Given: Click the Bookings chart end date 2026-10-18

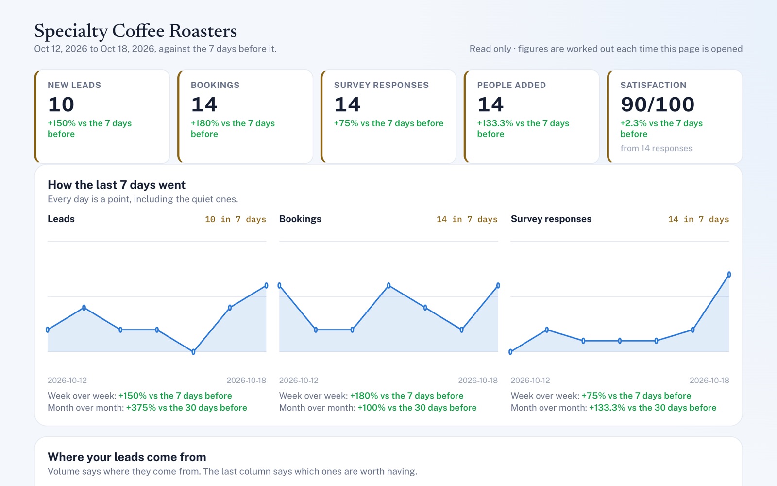Looking at the screenshot, I should point(478,380).
